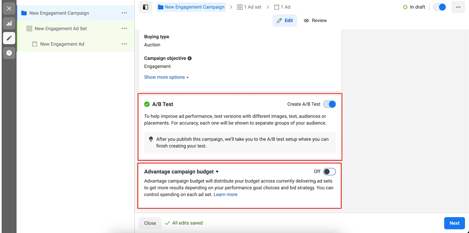
Task: Click the Campaign objective label
Action: pos(165,58)
